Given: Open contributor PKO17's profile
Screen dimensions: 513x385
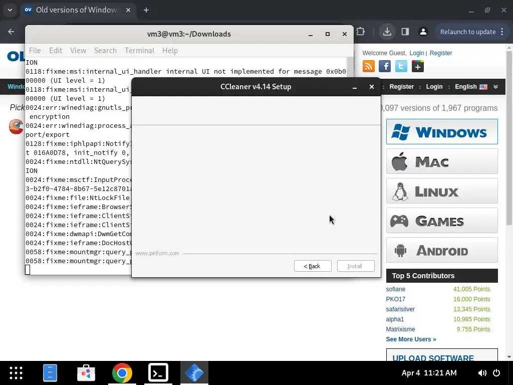Looking at the screenshot, I should pos(396,299).
